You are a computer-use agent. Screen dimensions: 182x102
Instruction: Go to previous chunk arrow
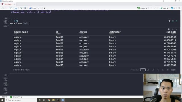pyautogui.click(x=151, y=8)
